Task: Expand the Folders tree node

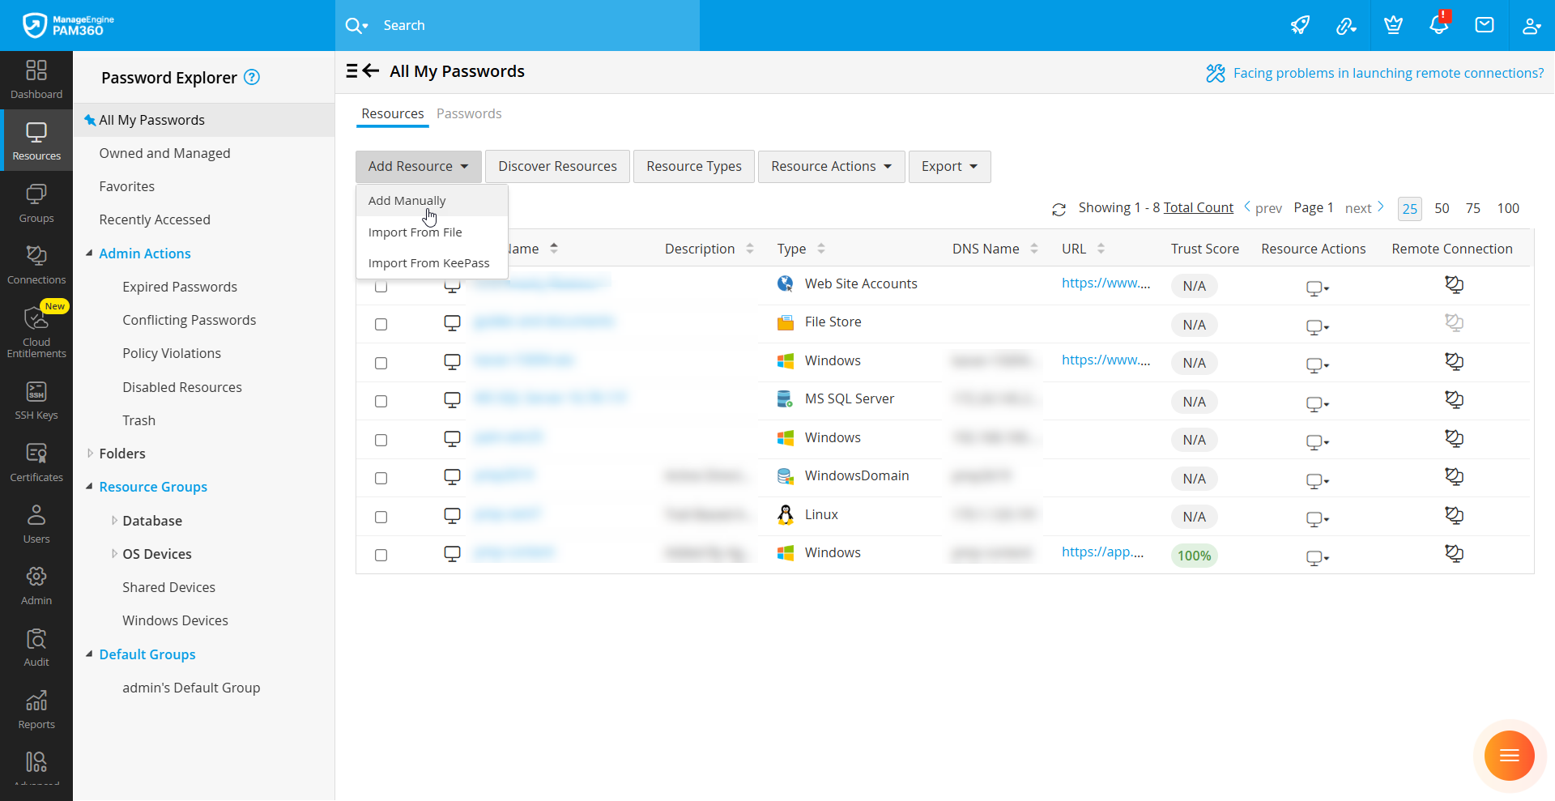Action: coord(90,454)
